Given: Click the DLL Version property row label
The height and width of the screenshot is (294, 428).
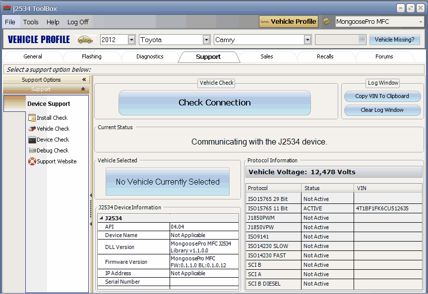Looking at the screenshot, I should pyautogui.click(x=120, y=247).
